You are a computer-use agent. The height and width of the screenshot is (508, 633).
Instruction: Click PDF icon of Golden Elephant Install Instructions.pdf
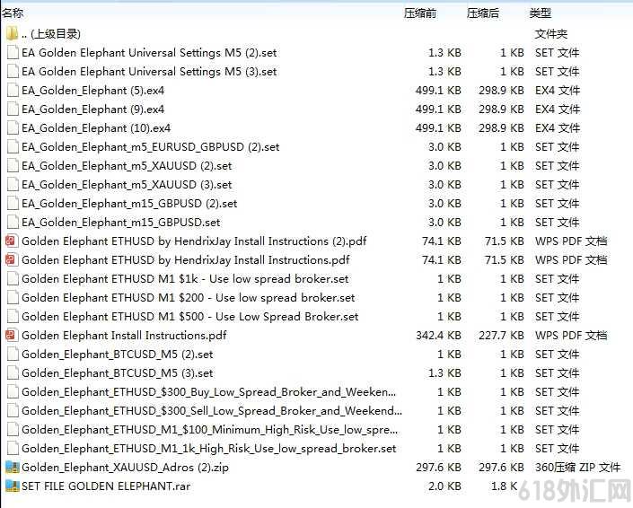[x=12, y=336]
